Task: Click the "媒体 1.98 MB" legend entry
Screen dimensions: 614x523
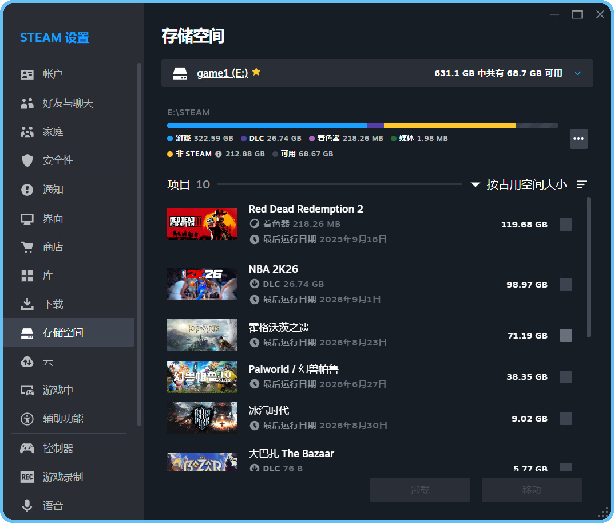Action: pyautogui.click(x=419, y=139)
